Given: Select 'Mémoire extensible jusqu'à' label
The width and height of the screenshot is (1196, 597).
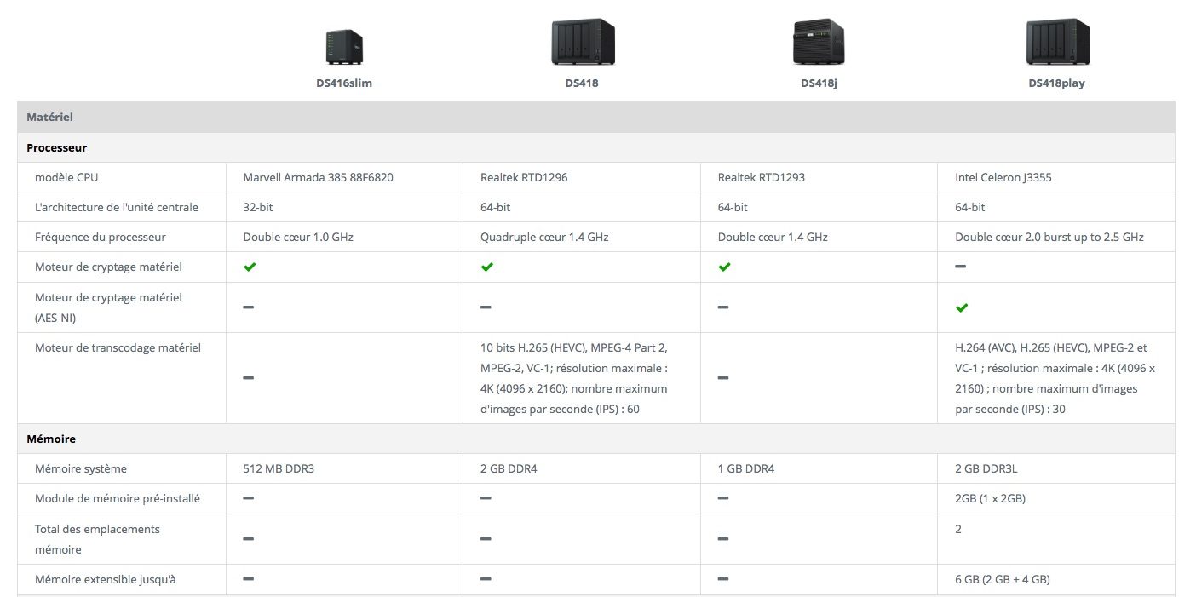Looking at the screenshot, I should (x=106, y=579).
